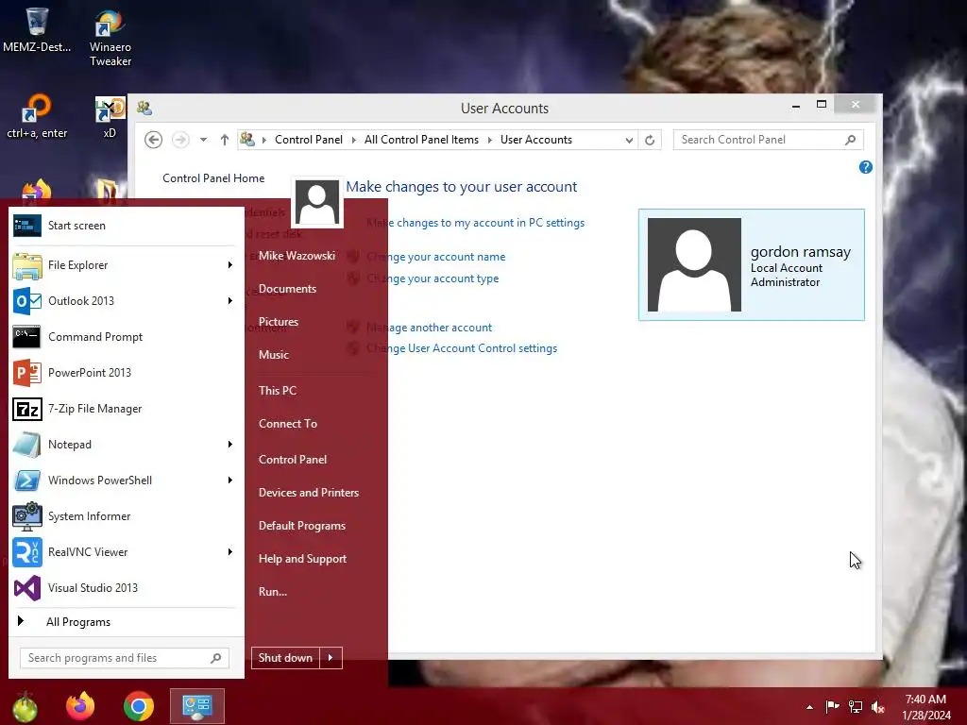
Task: Expand Outlook 2013 jump list arrow
Action: coord(229,301)
